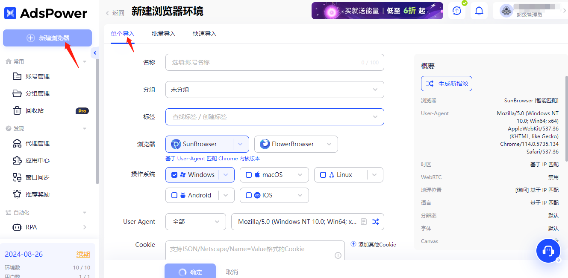Open the notifications bell
The width and height of the screenshot is (568, 278).
tap(479, 11)
